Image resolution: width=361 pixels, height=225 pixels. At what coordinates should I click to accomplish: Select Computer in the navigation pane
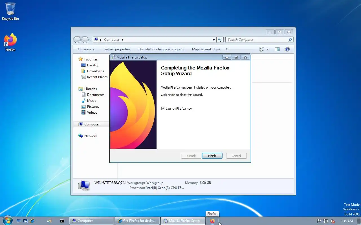tap(92, 124)
